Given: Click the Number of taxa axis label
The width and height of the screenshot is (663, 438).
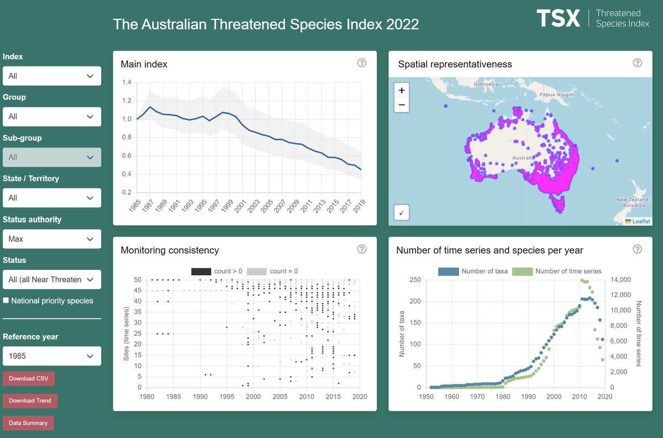Looking at the screenshot, I should 402,333.
